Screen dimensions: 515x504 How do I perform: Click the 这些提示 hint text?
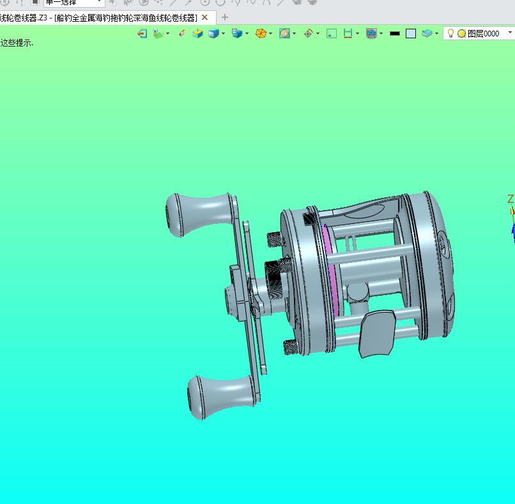(17, 43)
